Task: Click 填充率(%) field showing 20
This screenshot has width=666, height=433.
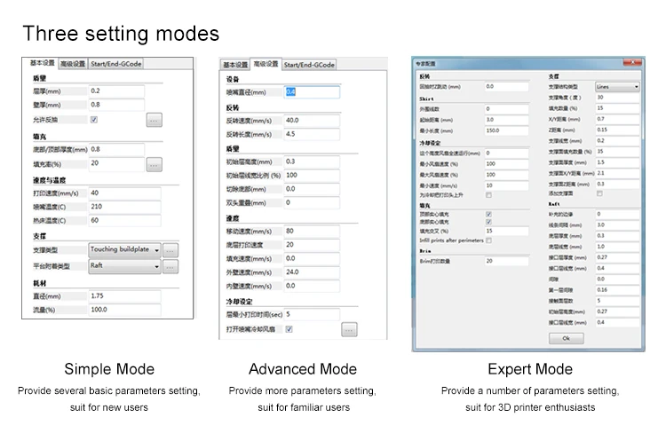Action: point(116,163)
